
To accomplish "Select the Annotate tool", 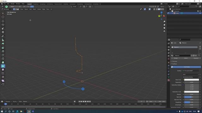I will coord(3,36).
